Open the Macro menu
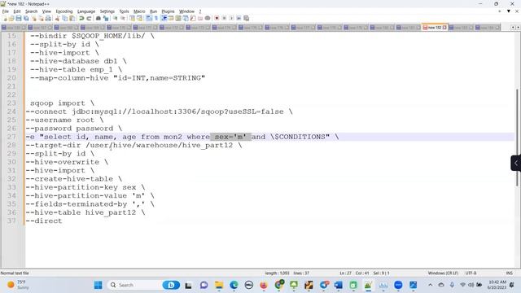The image size is (521, 293). (139, 11)
